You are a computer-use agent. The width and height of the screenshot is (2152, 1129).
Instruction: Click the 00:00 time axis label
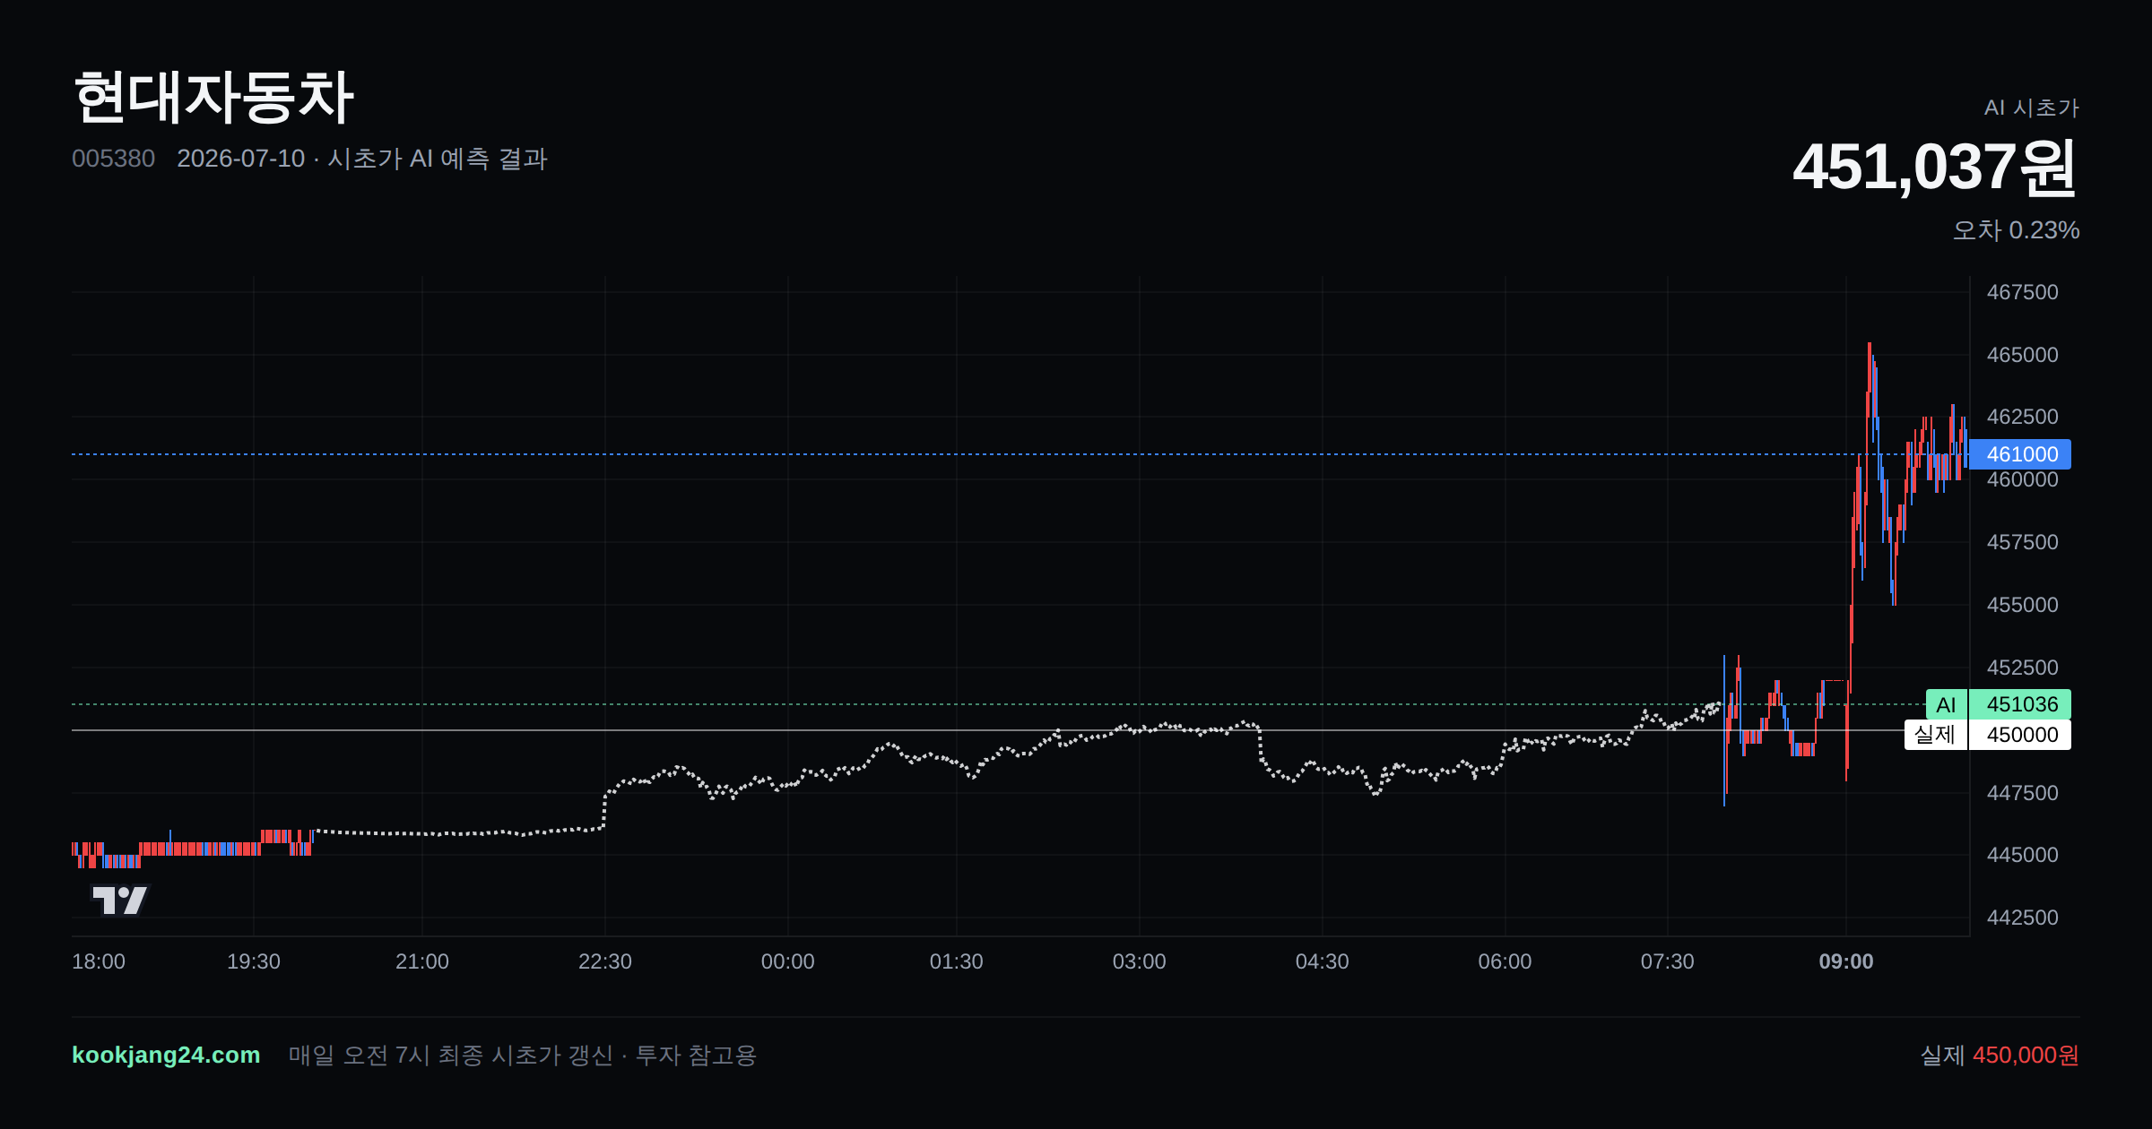point(788,961)
